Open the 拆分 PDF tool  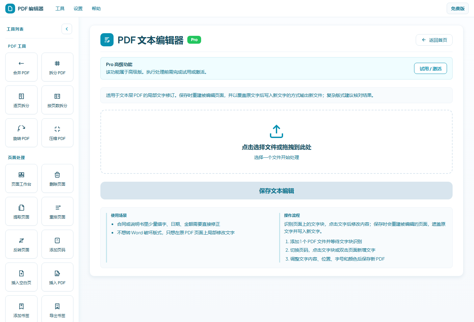click(57, 67)
